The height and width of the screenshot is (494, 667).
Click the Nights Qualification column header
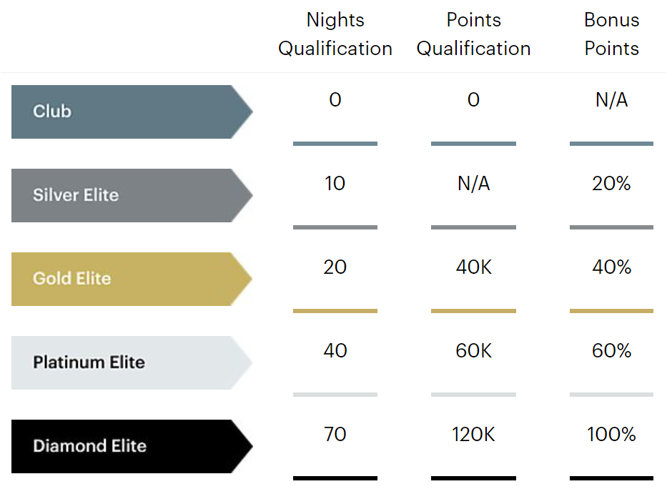click(335, 34)
